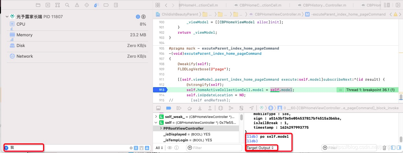Expand the self_weak_ variable
Viewport: 403px width, 153px height.
[x=156, y=117]
